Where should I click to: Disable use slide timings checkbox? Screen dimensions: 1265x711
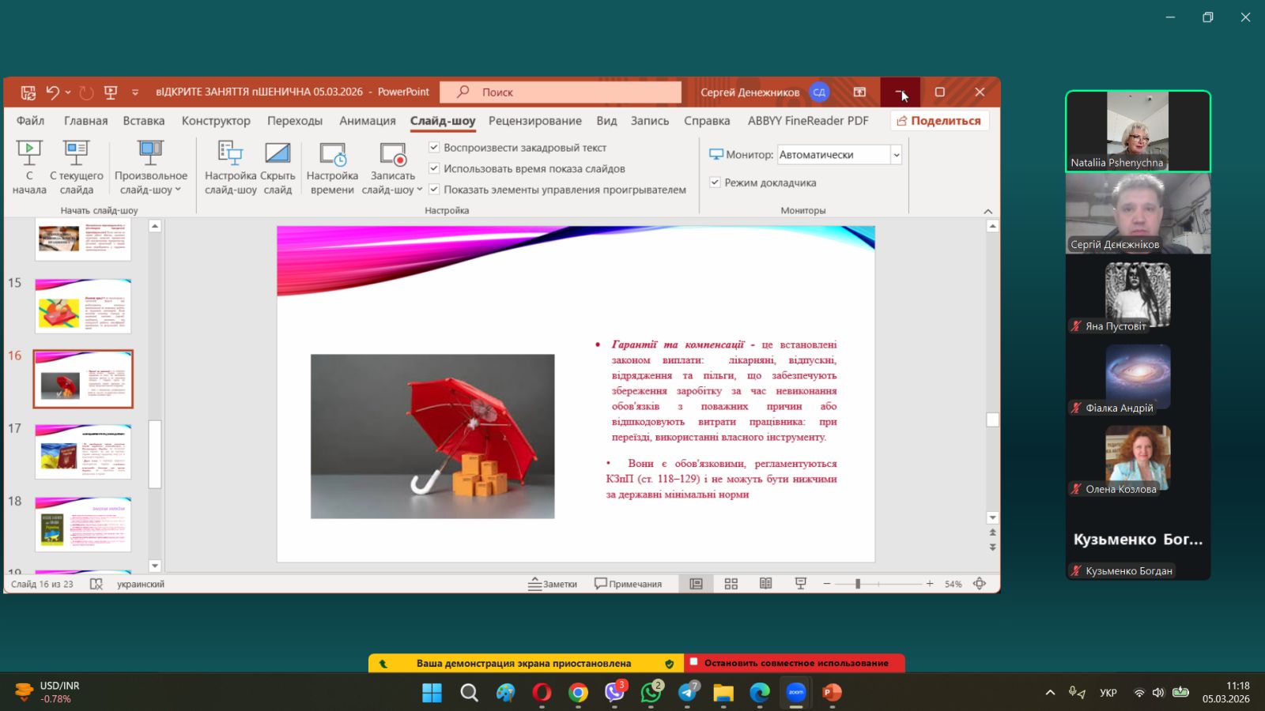(x=434, y=168)
